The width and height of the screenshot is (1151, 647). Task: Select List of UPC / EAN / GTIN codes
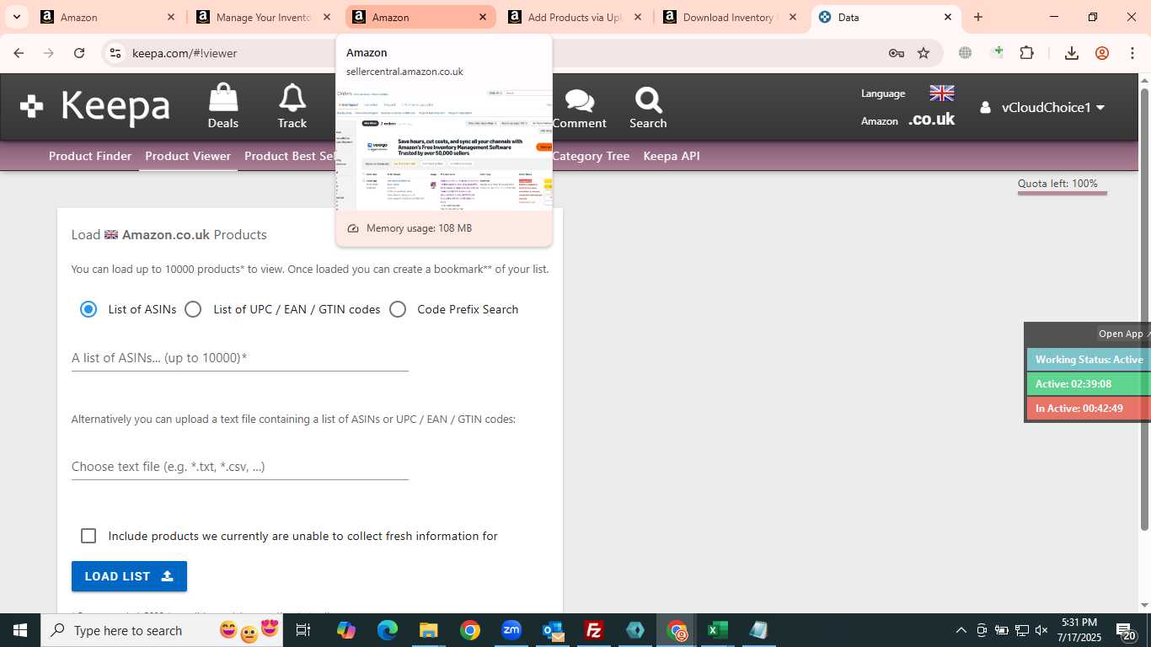pyautogui.click(x=193, y=309)
